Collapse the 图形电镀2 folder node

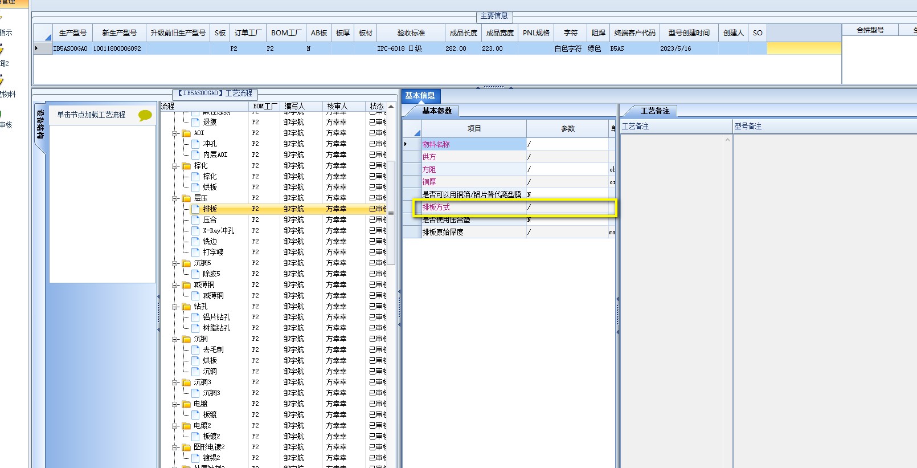coord(175,447)
